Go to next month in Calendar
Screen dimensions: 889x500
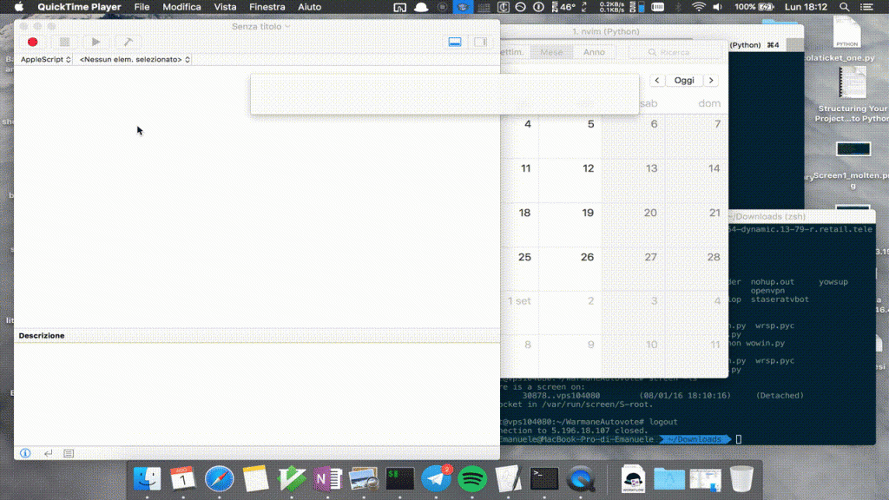coord(711,80)
